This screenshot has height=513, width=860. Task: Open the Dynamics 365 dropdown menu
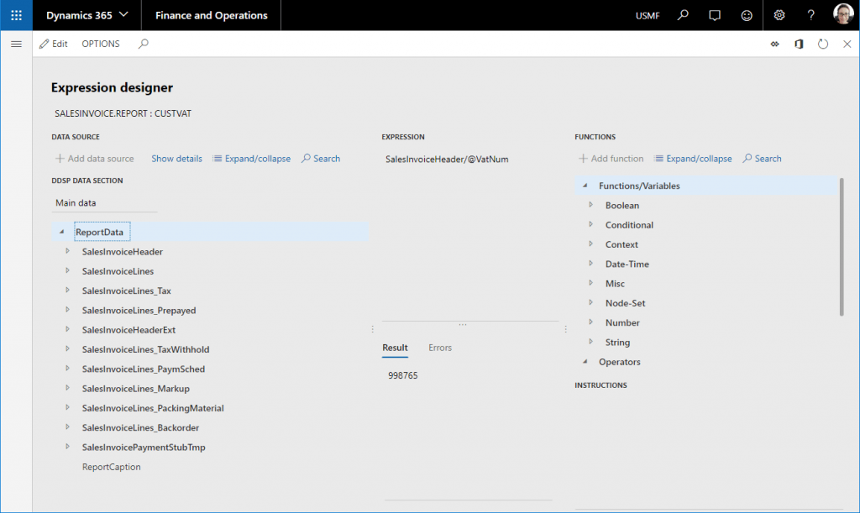click(87, 15)
